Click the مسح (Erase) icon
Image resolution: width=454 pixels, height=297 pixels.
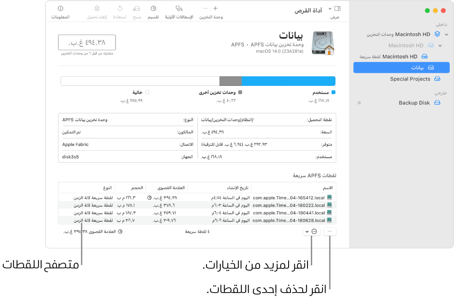136,9
